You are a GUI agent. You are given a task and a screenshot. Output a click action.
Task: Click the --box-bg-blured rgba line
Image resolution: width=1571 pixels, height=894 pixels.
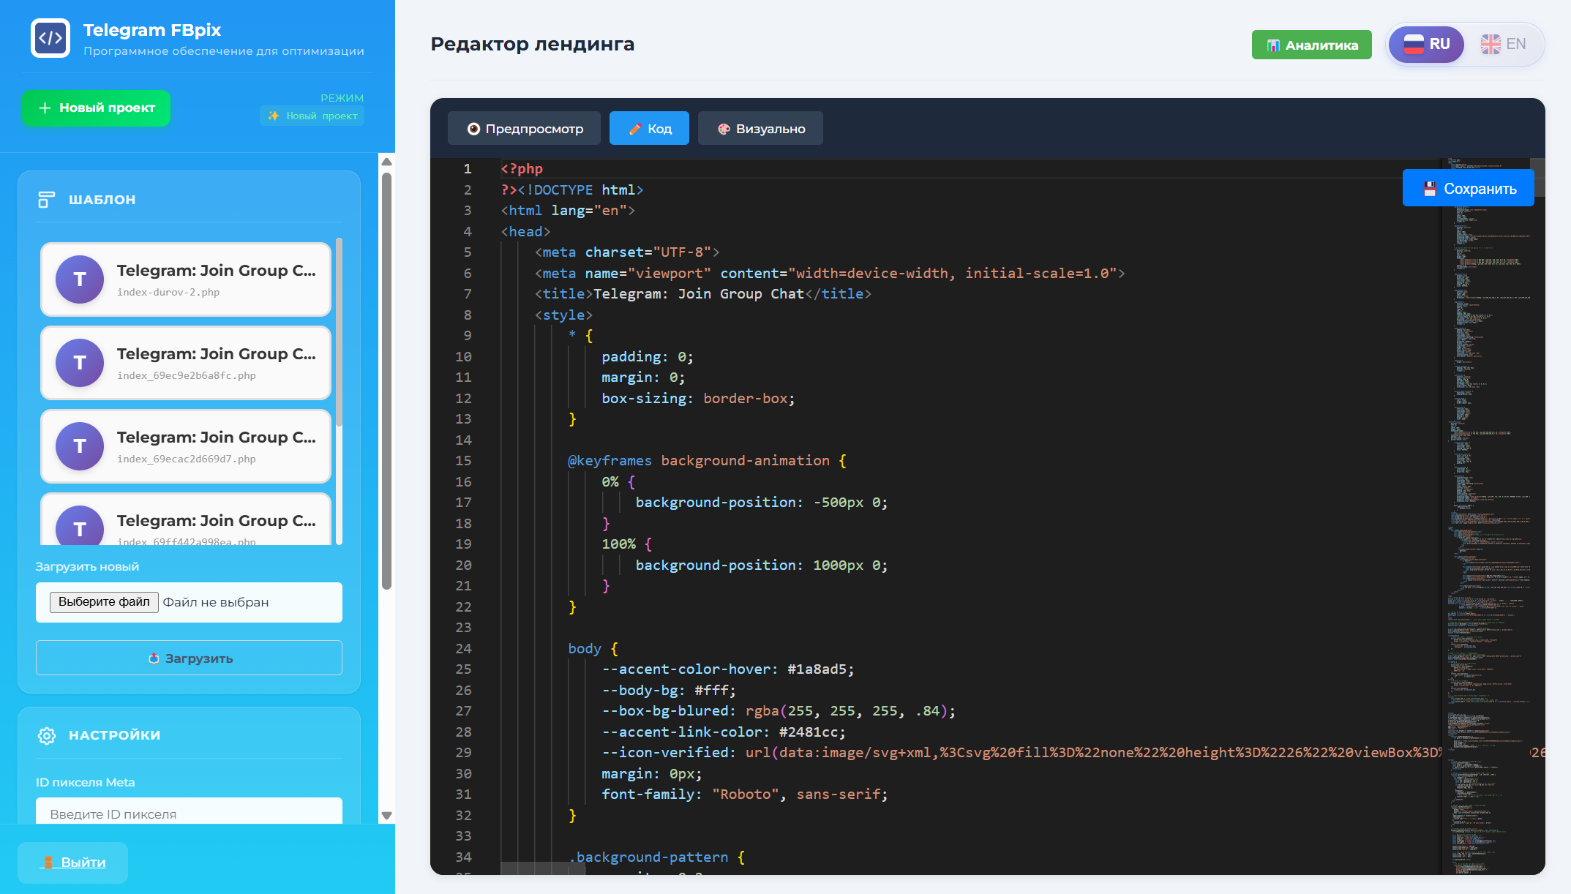(x=779, y=711)
